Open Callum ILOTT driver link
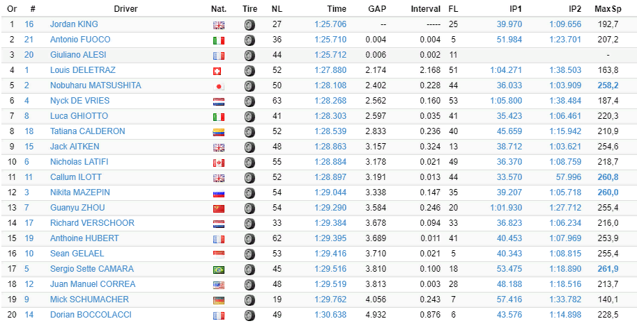 click(76, 177)
